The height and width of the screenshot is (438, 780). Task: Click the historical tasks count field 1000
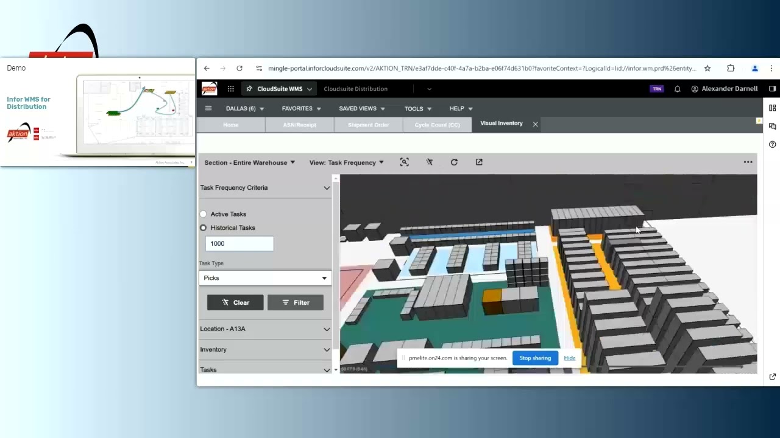click(x=239, y=243)
